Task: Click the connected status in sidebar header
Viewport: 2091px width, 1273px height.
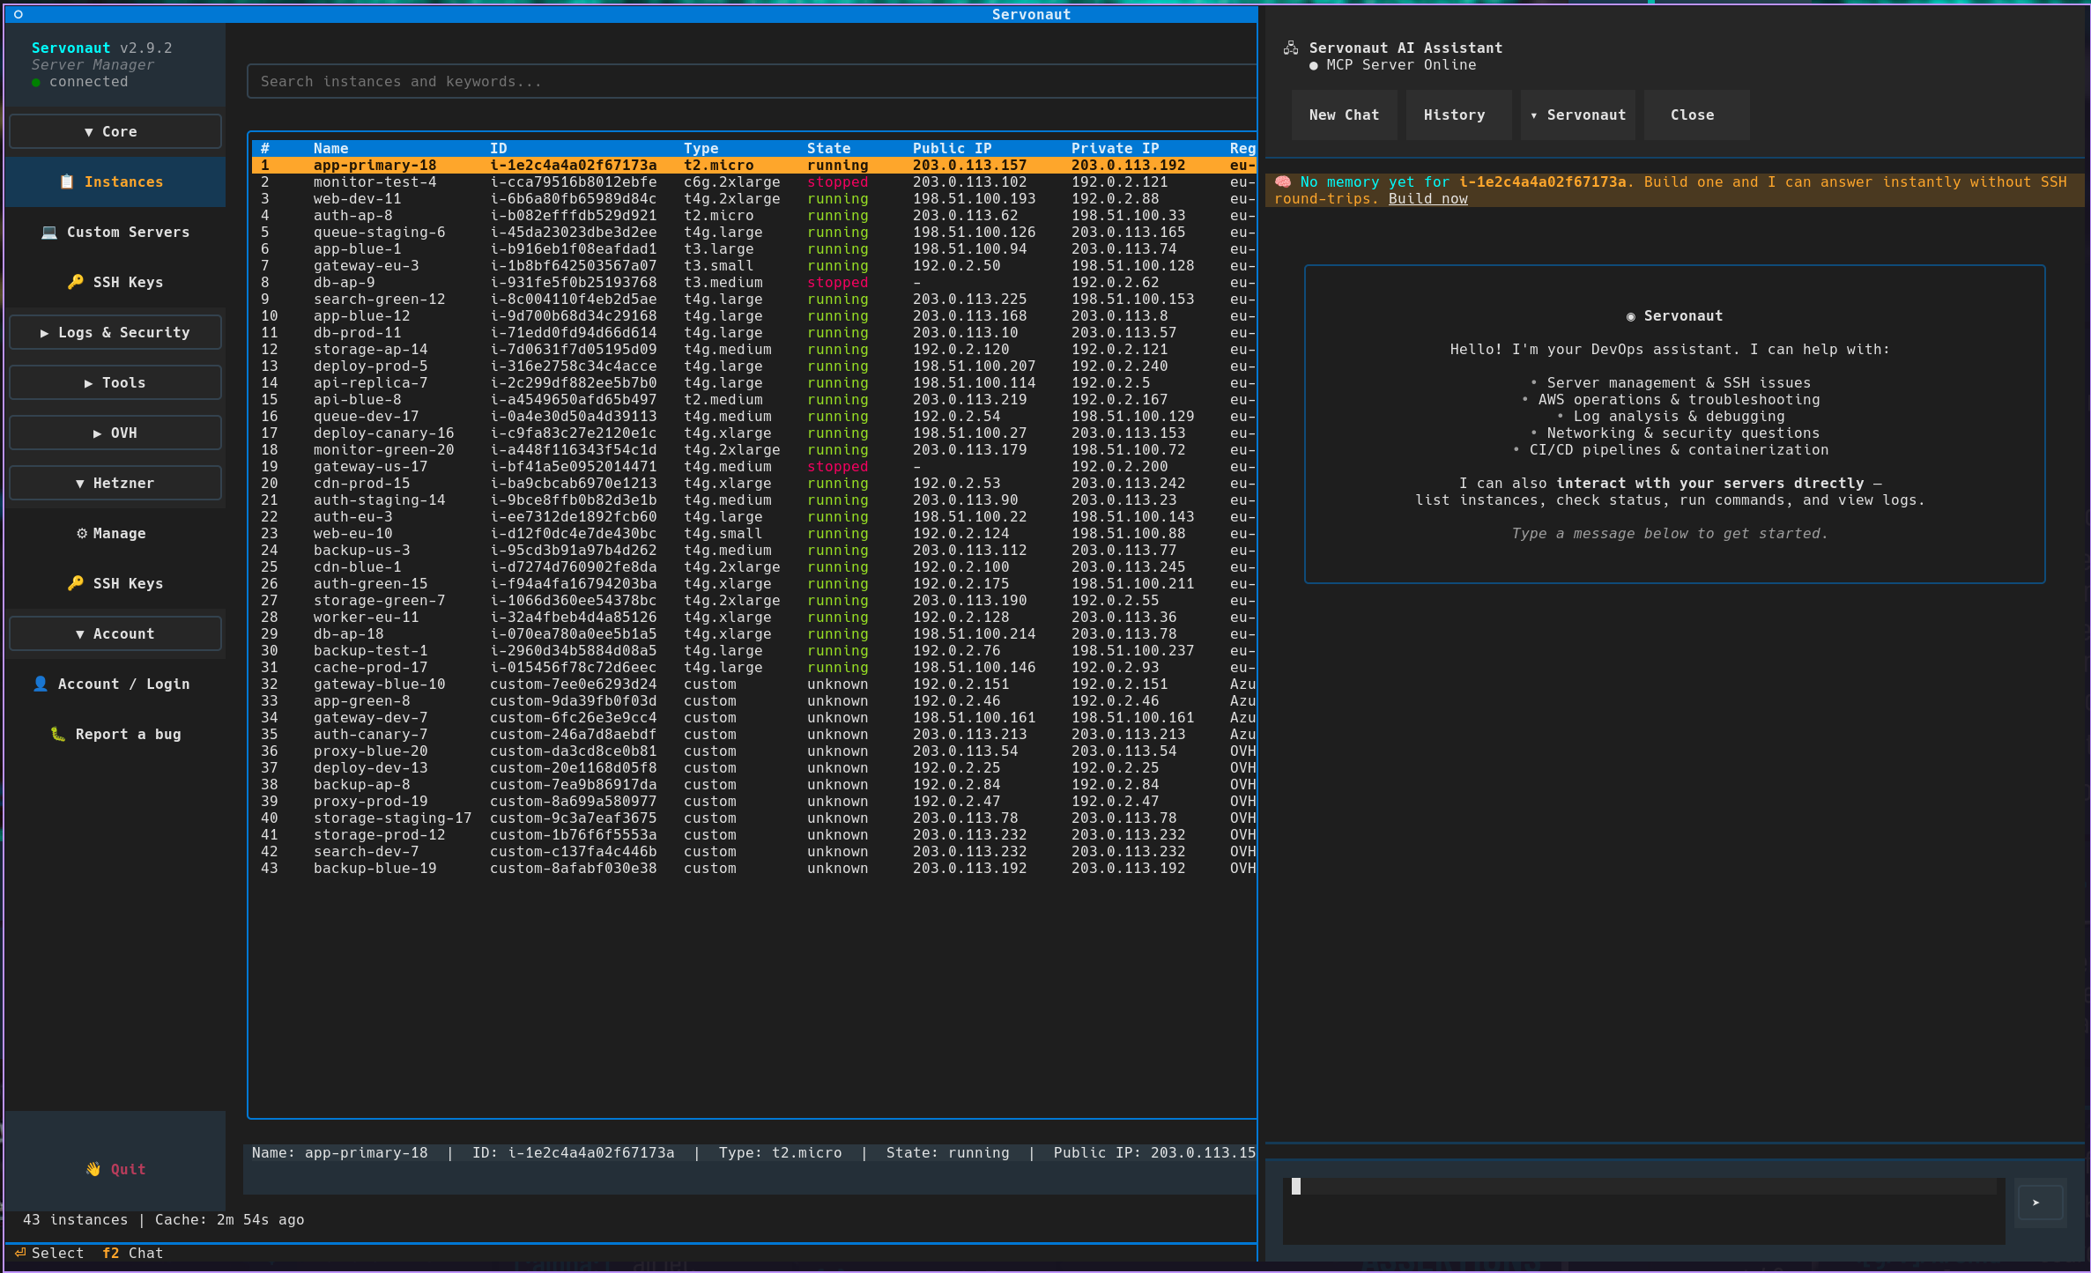Action: tap(79, 81)
